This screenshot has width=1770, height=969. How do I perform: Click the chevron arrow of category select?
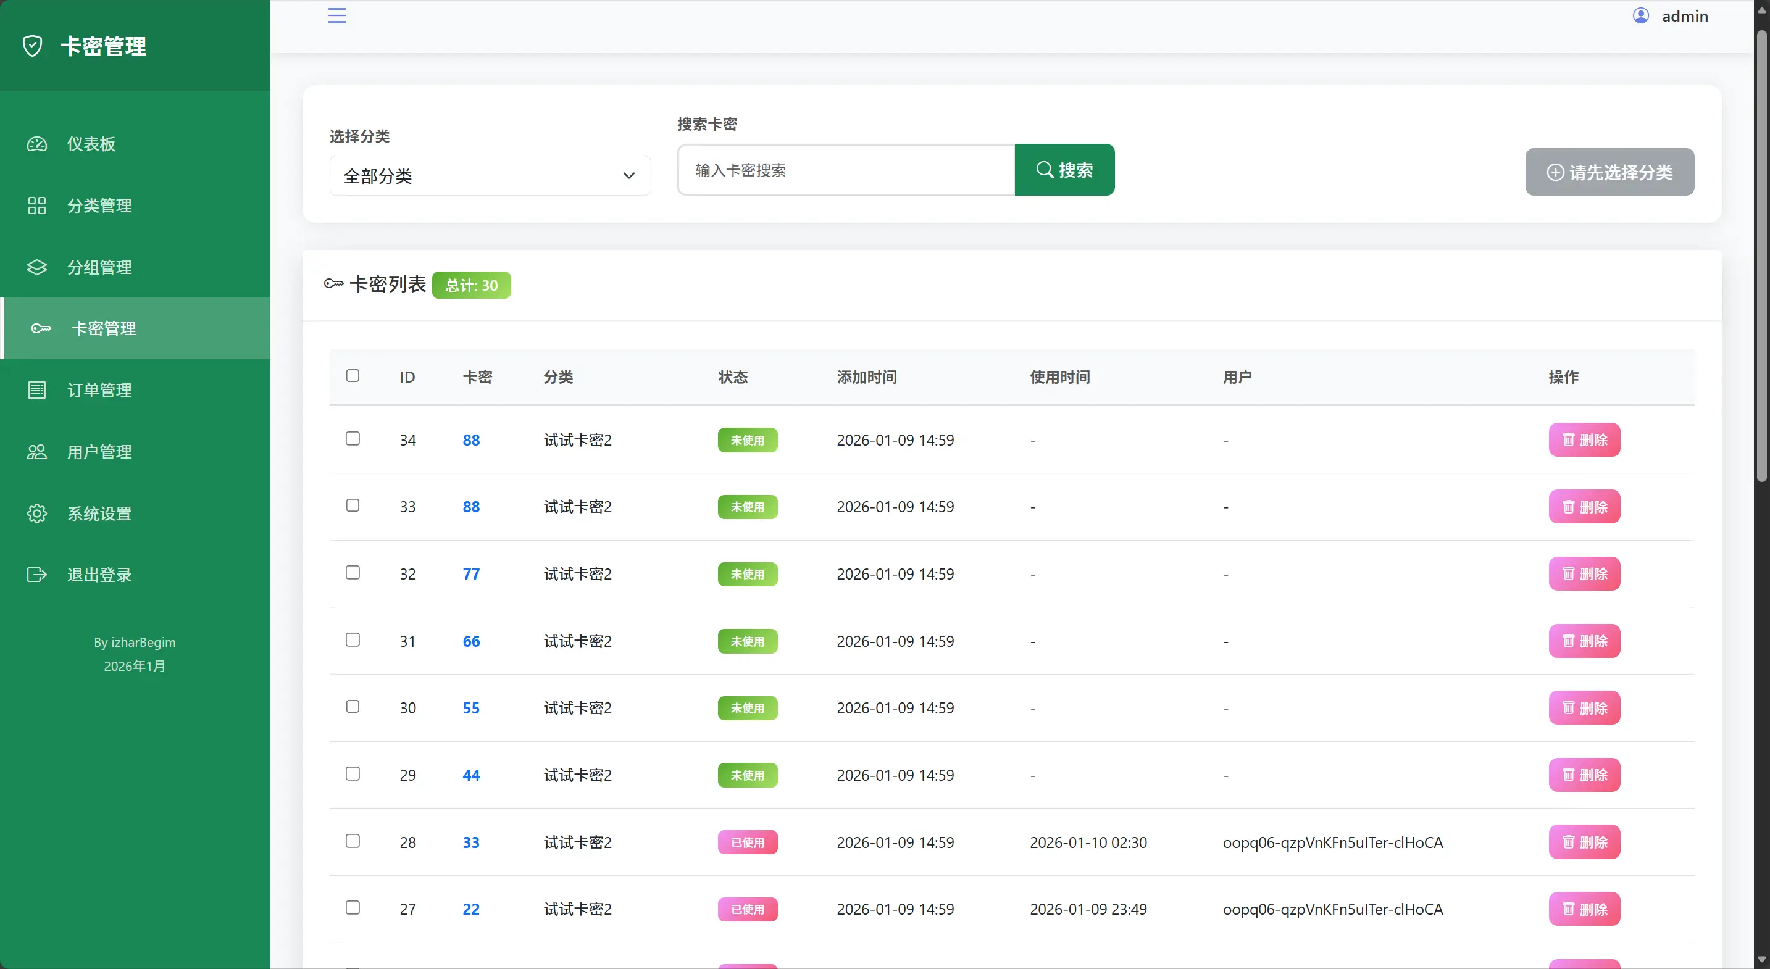[x=628, y=176]
